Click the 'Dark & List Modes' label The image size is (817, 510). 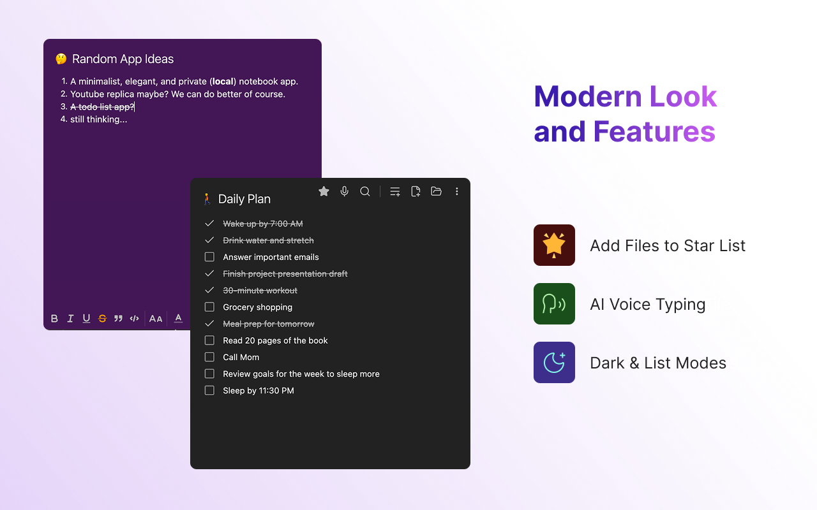coord(658,363)
